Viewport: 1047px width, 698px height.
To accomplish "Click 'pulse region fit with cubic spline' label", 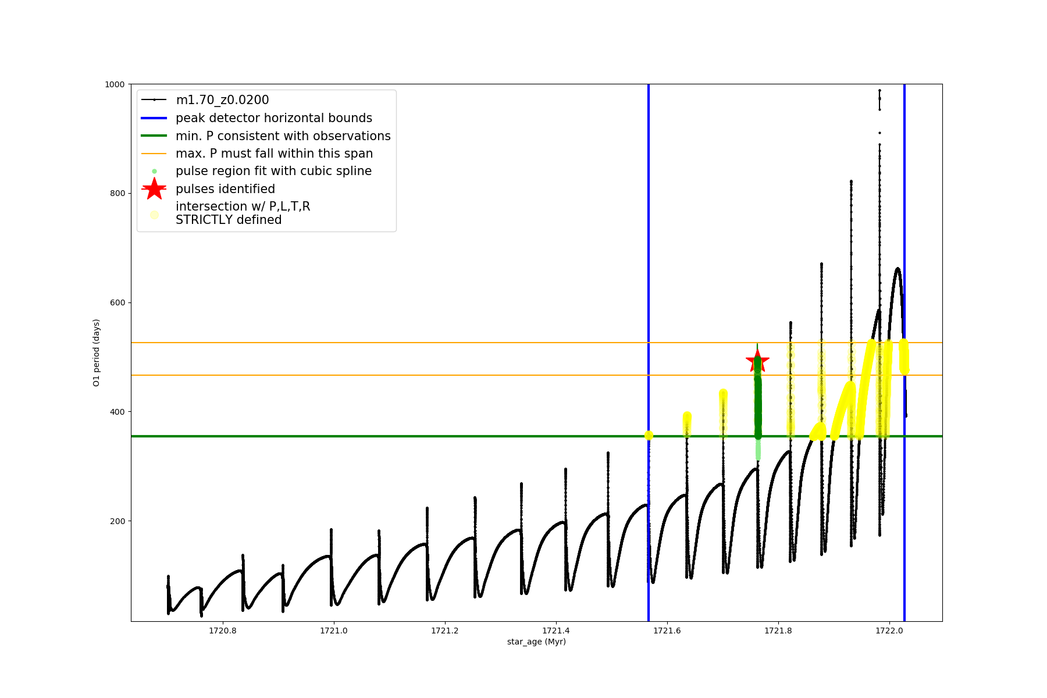I will pos(273,171).
